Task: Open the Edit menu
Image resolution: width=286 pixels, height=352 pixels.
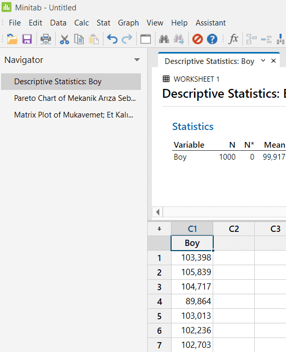Action: pyautogui.click(x=35, y=23)
